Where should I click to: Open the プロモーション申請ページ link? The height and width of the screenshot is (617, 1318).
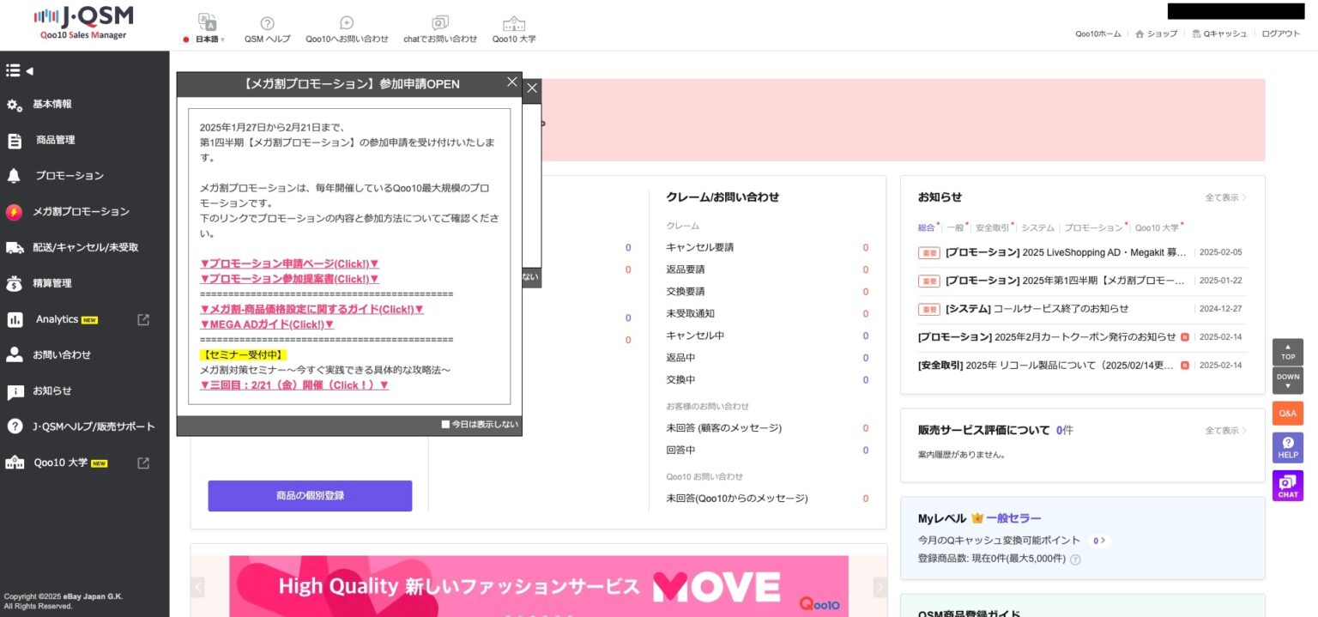click(x=289, y=263)
